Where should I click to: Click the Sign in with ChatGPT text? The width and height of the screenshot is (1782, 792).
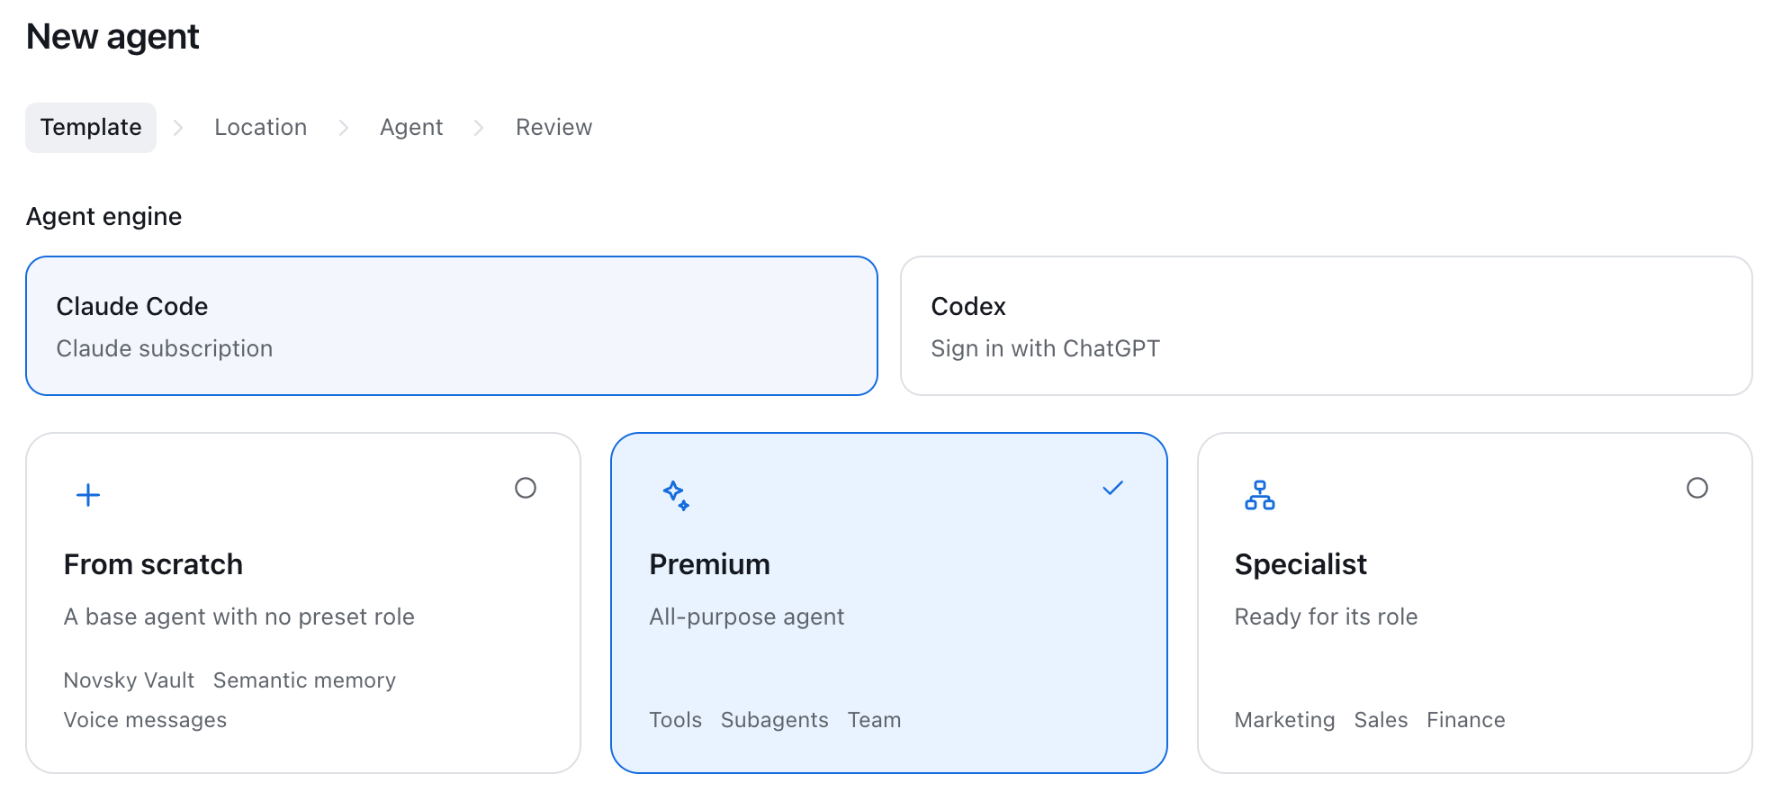1046,348
